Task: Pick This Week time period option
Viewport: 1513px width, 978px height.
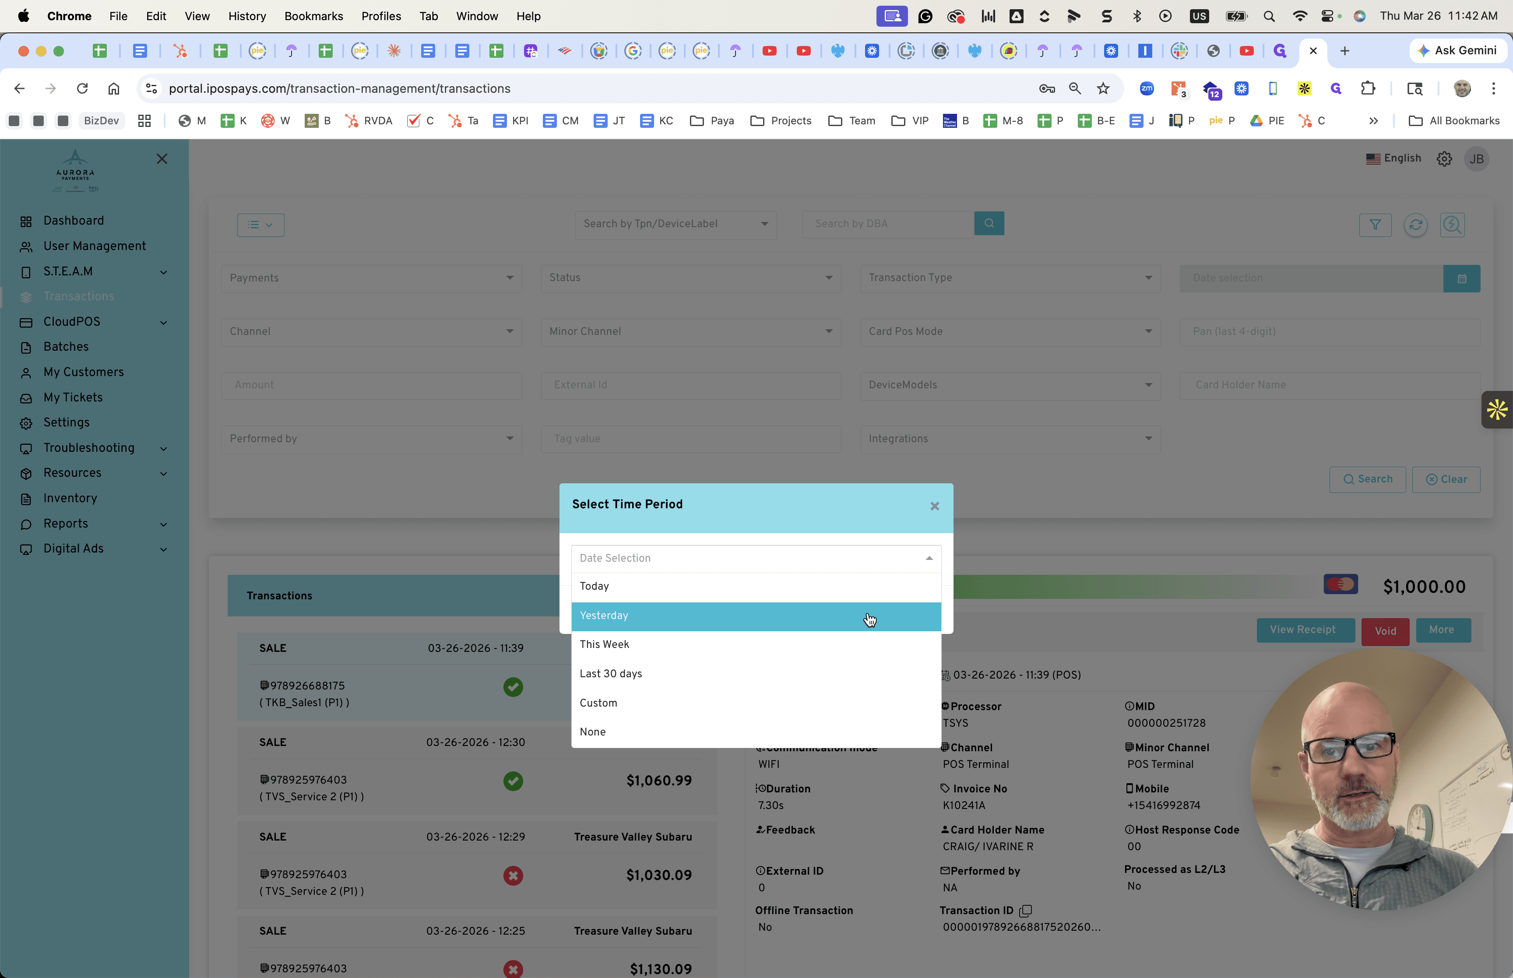Action: point(756,644)
